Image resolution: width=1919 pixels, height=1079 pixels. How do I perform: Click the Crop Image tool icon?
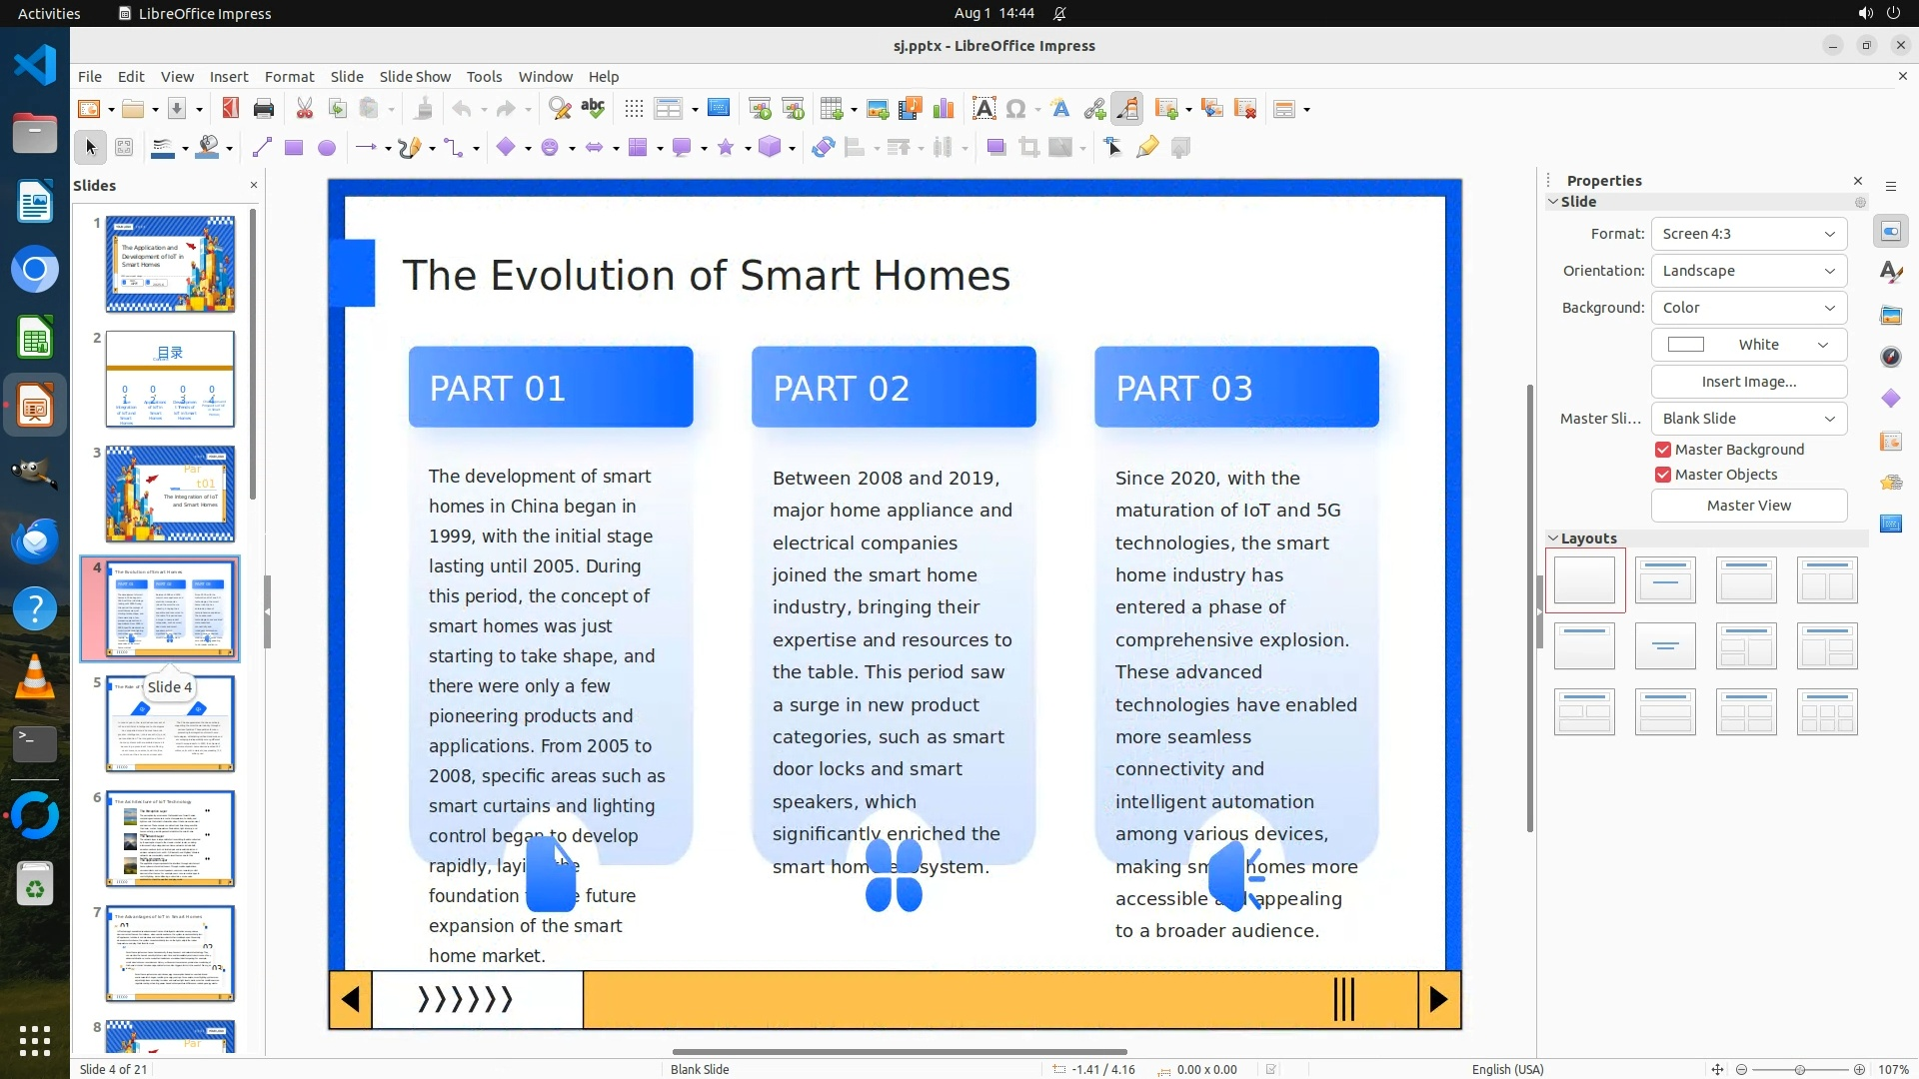[1028, 148]
